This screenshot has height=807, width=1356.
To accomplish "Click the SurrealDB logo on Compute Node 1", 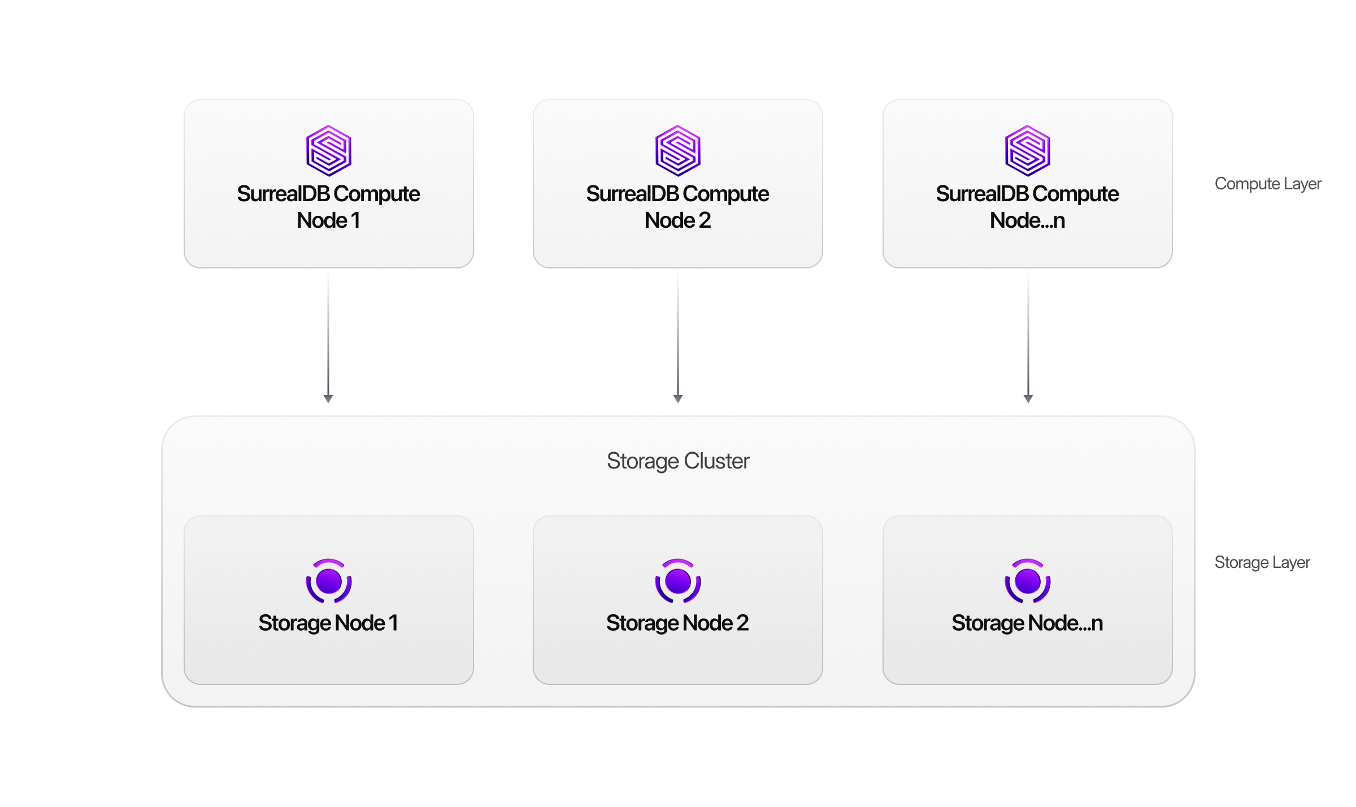I will click(329, 150).
